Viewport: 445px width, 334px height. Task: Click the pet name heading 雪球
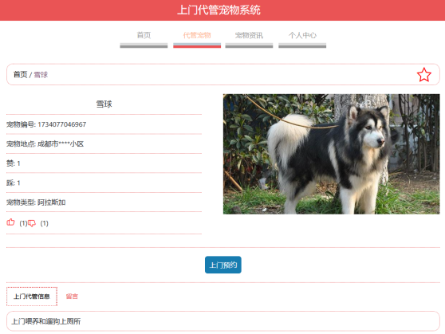(x=104, y=104)
